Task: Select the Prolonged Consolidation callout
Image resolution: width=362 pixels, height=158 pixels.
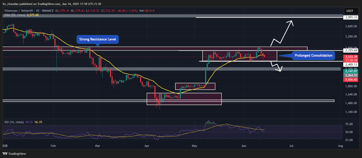Action: 313,55
